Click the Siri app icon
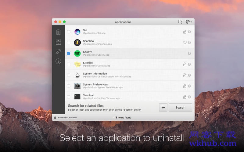Viewport: 244px width, 152px height. (77, 32)
